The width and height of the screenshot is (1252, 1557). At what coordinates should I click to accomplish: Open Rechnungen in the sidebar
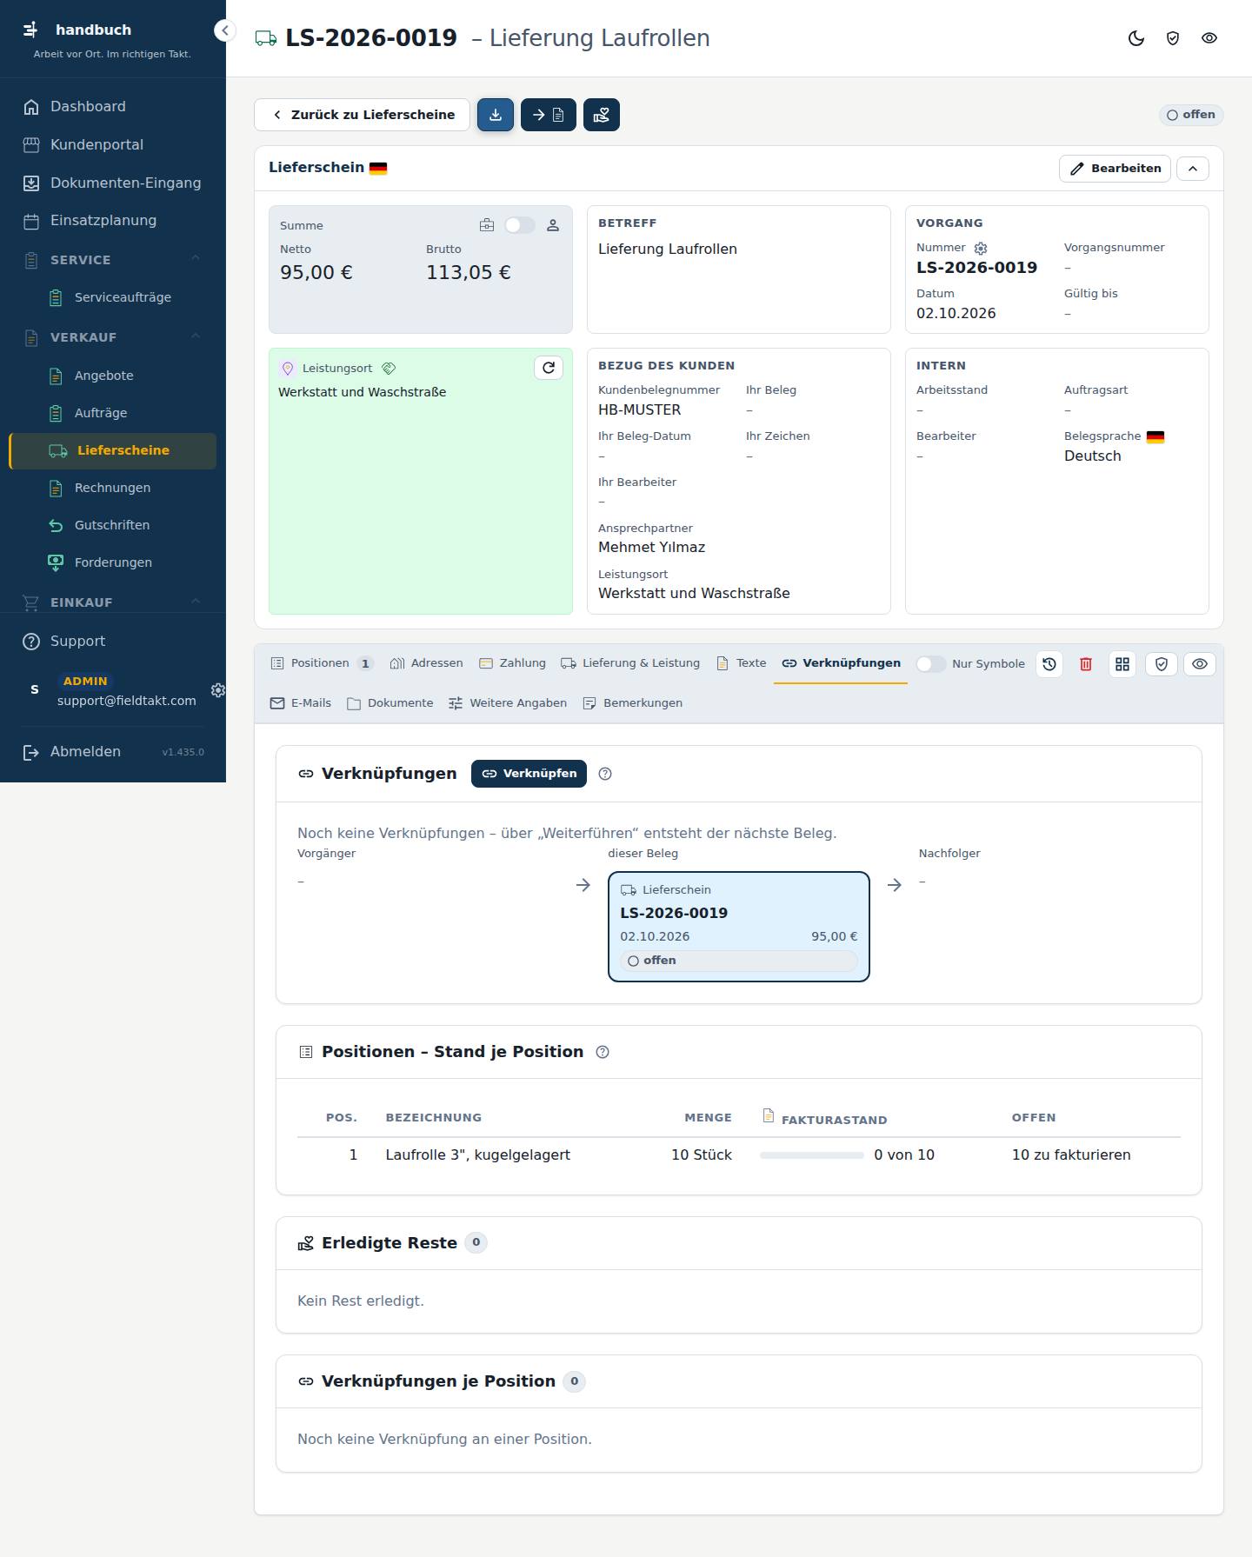113,488
